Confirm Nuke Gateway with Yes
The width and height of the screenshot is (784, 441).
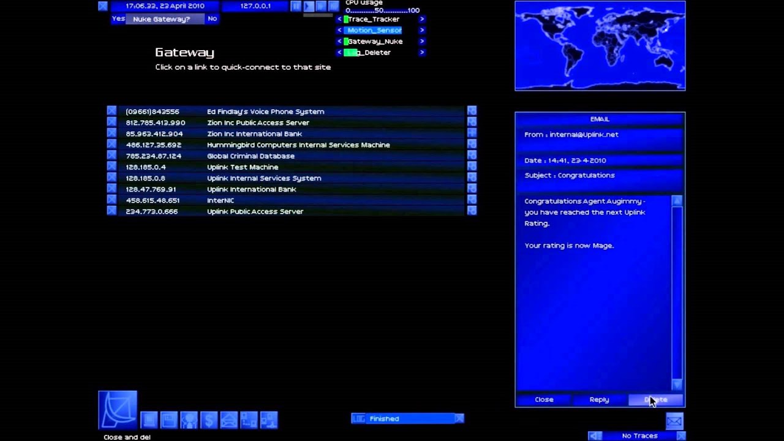point(118,18)
